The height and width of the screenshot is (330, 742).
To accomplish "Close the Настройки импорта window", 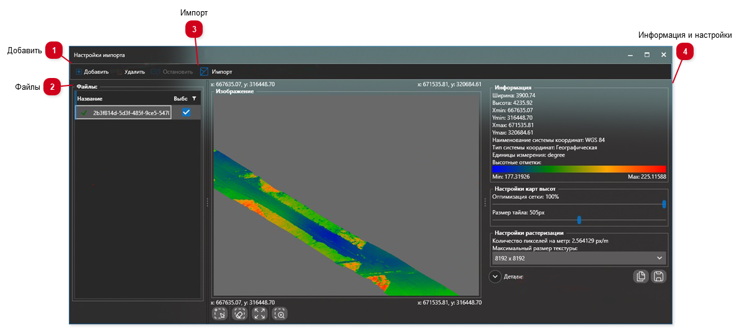I will tap(663, 55).
